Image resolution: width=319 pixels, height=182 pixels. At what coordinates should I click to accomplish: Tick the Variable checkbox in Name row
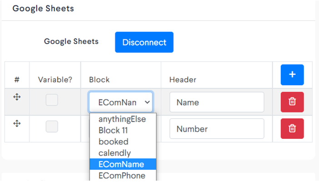tap(52, 100)
